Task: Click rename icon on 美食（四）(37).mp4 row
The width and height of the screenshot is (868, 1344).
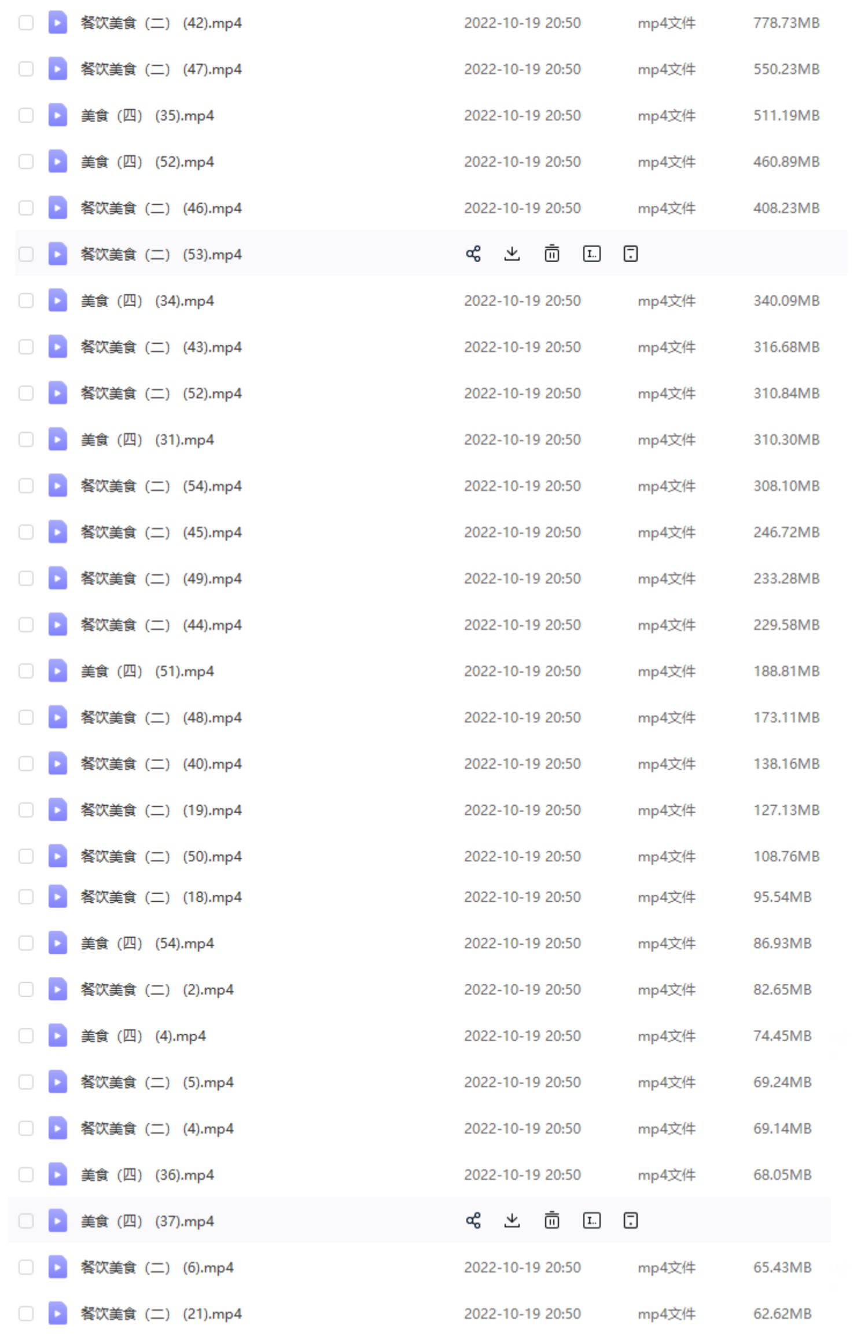Action: click(591, 1221)
